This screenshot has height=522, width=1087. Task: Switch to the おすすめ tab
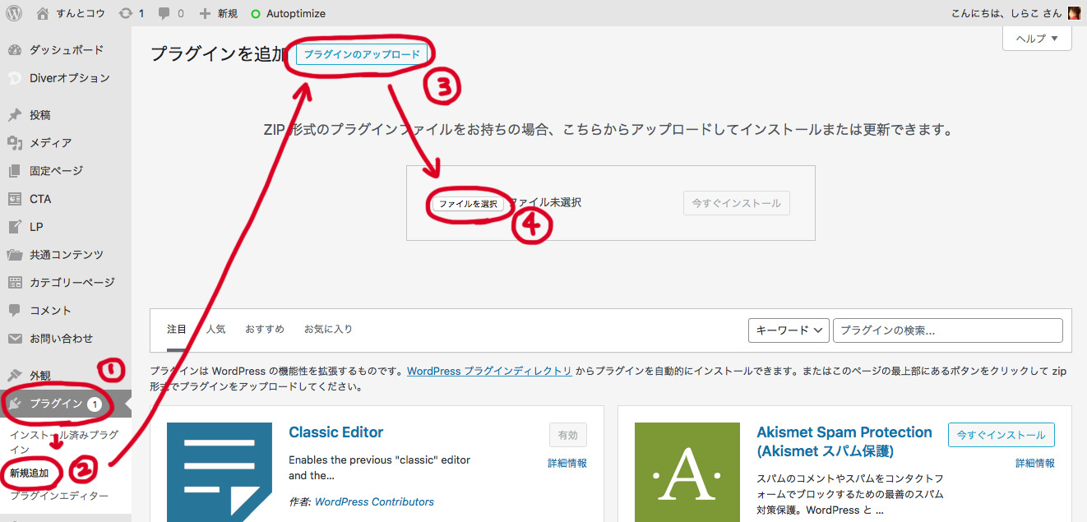coord(264,329)
